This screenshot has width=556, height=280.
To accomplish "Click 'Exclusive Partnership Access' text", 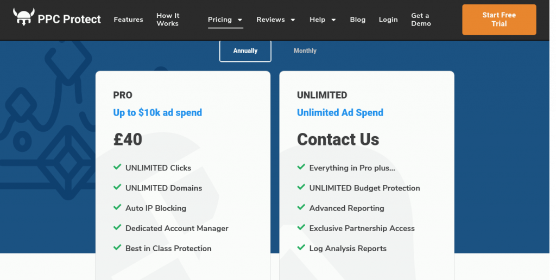I will pos(362,228).
